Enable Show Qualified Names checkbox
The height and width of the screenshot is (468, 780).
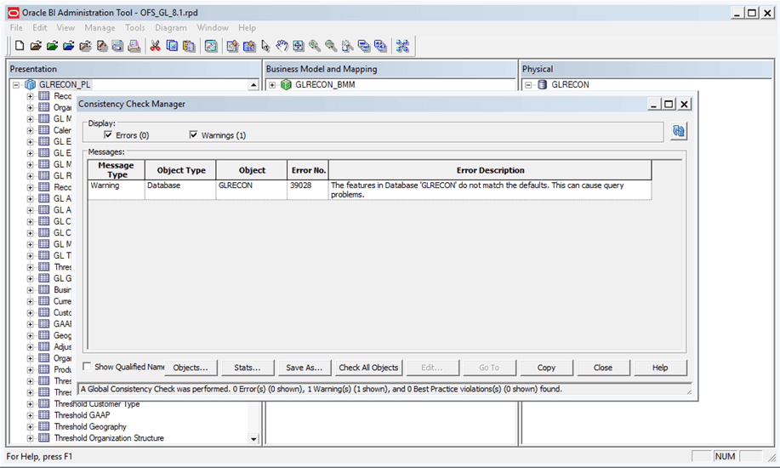[87, 367]
